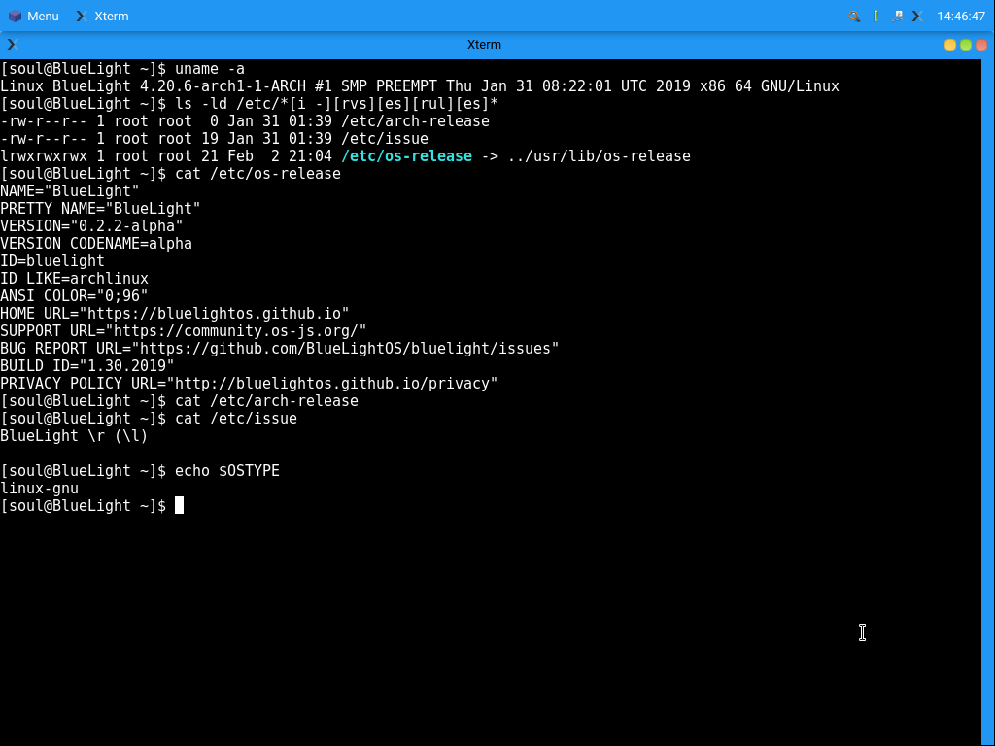Click the clock showing 14:46:47

point(961,16)
